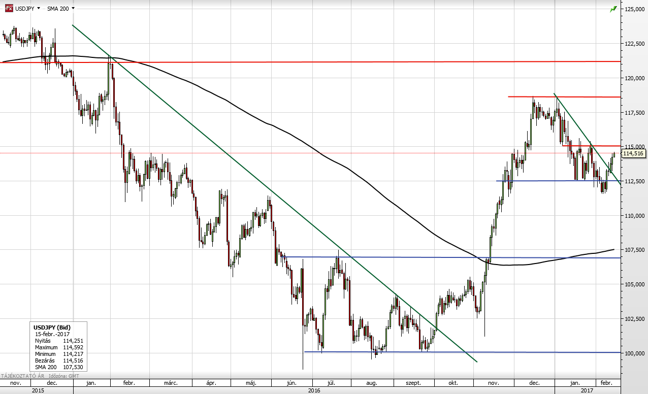
Task: Open the SMA 200 indicator dropdown
Action: (74, 9)
